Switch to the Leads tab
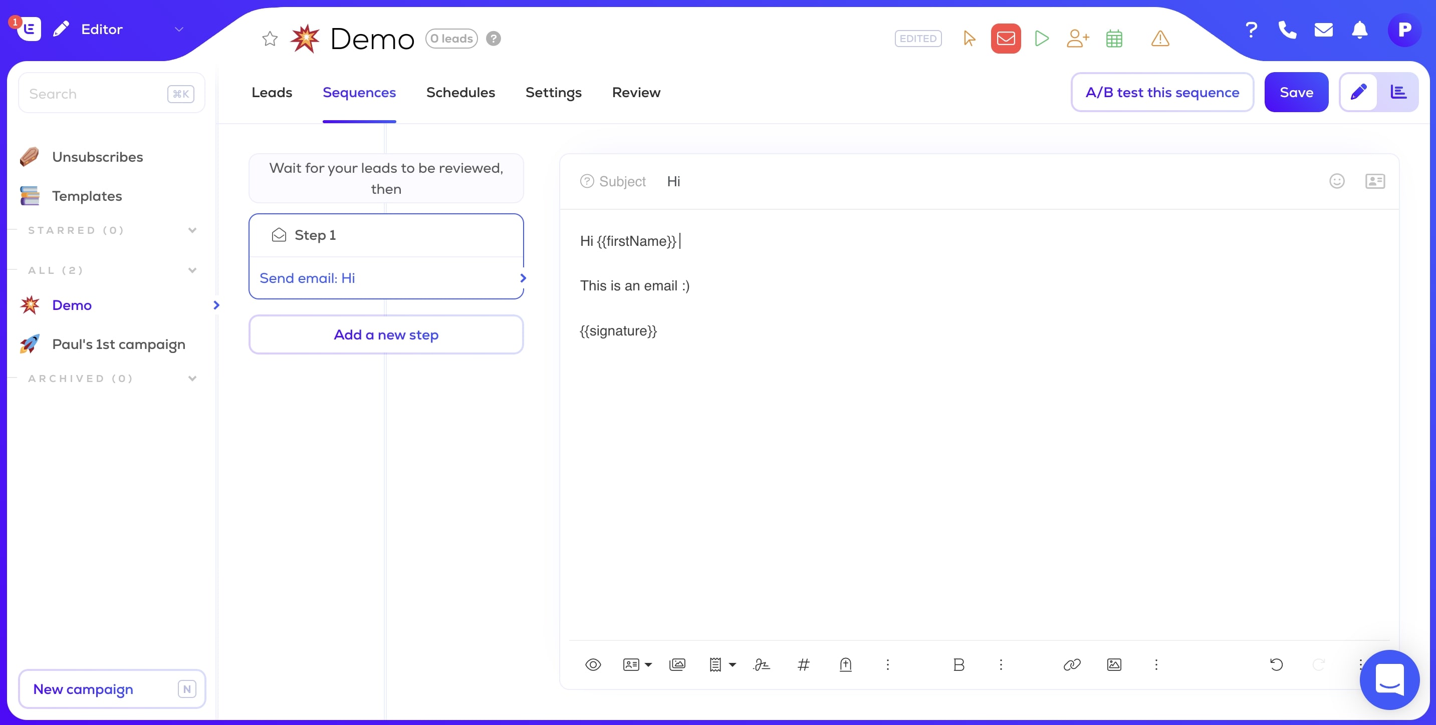The height and width of the screenshot is (725, 1436). click(271, 92)
